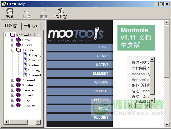Expand the Core tree node

pyautogui.click(x=13, y=40)
